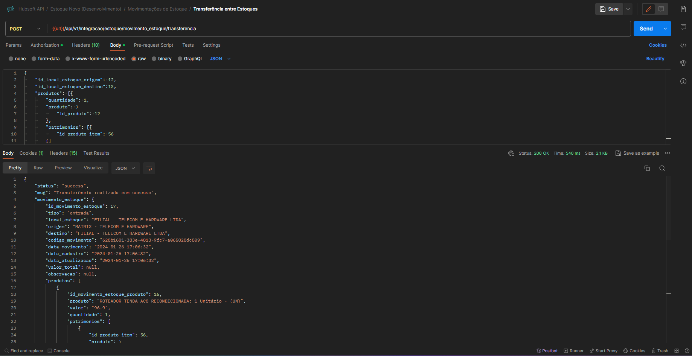Select the form-data radio button
This screenshot has height=356, width=692.
click(x=34, y=59)
